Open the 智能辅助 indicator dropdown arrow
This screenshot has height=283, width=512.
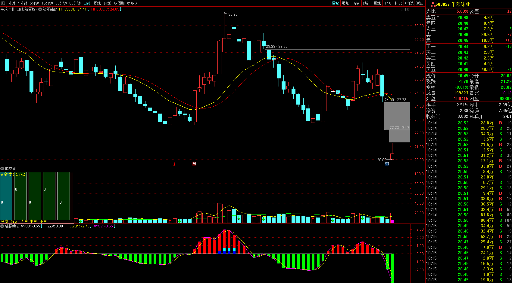pyautogui.click(x=40, y=9)
